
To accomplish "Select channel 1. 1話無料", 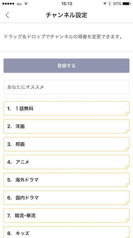I will 66,108.
